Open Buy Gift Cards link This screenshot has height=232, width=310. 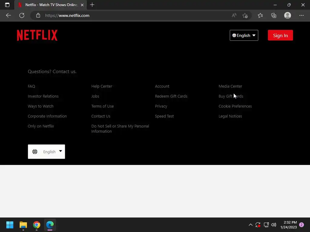(x=231, y=96)
